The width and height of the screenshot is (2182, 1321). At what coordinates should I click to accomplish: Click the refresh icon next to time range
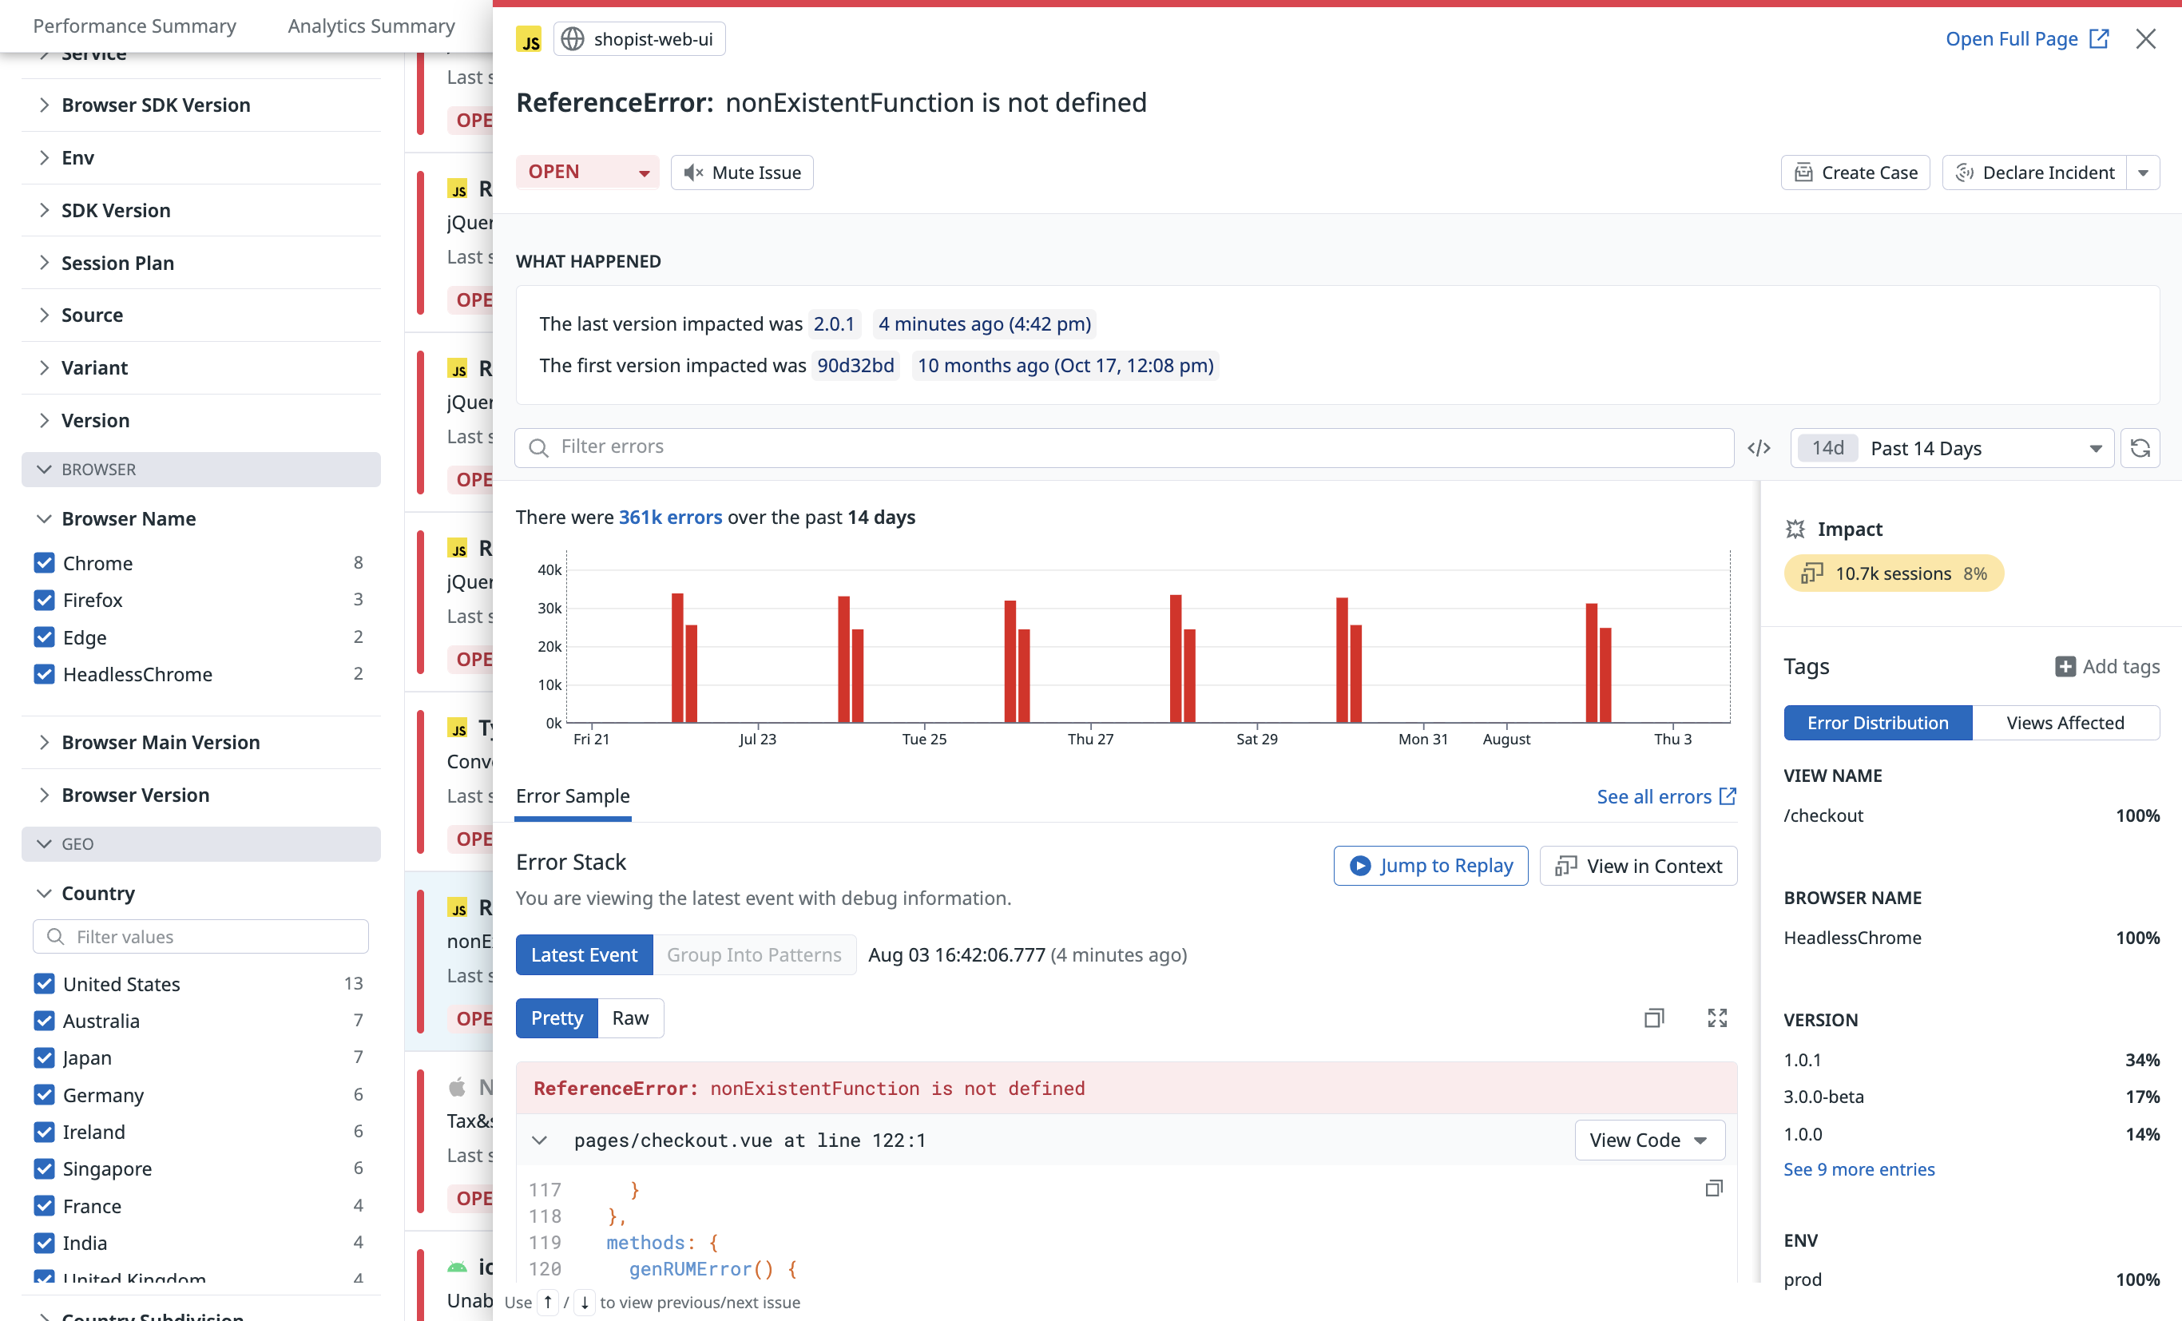tap(2140, 448)
